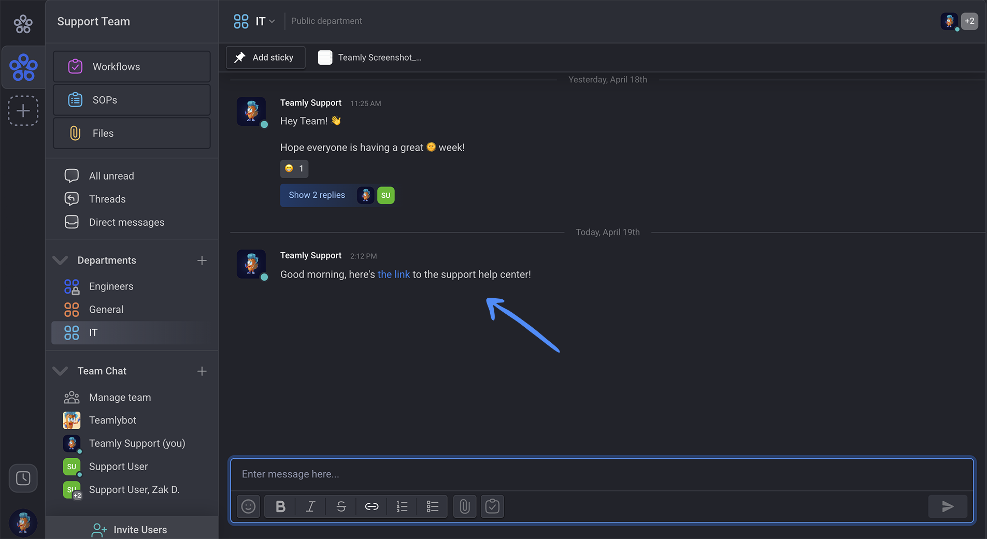Open the emoji picker in composer
Image resolution: width=987 pixels, height=539 pixels.
[248, 506]
